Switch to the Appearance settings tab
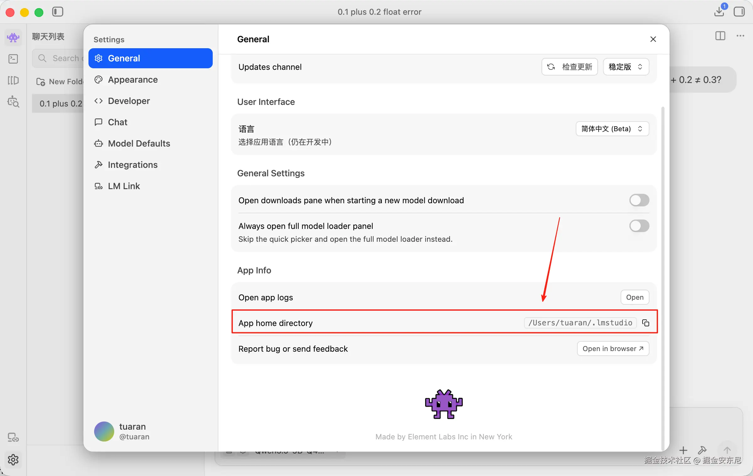The image size is (753, 476). [x=133, y=80]
